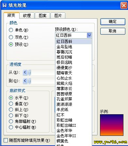Pick 金乌坠地 from preset list
The image size is (128, 146).
pyautogui.click(x=74, y=47)
